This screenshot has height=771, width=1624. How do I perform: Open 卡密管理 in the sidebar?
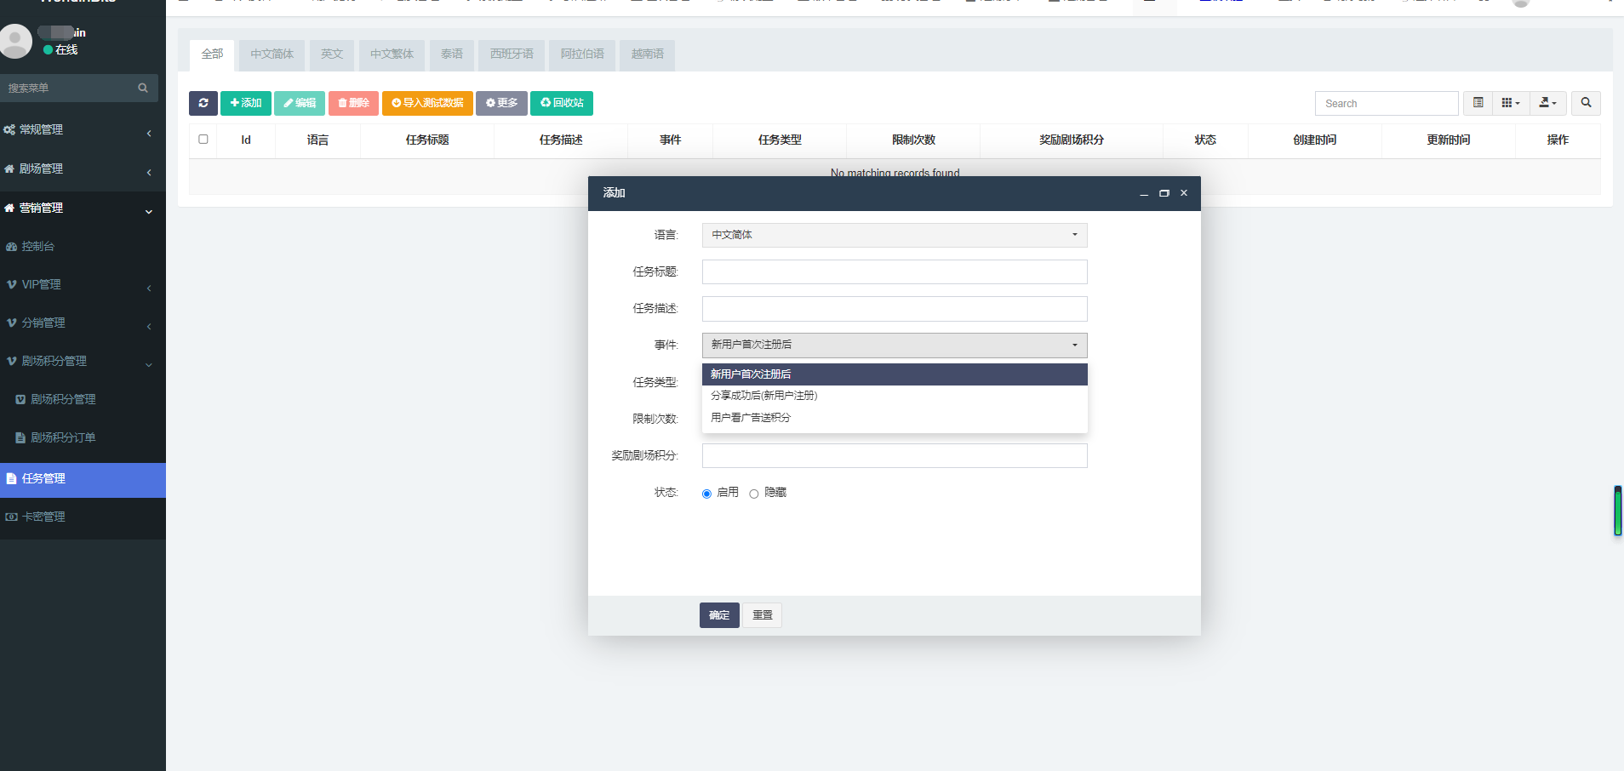click(44, 517)
